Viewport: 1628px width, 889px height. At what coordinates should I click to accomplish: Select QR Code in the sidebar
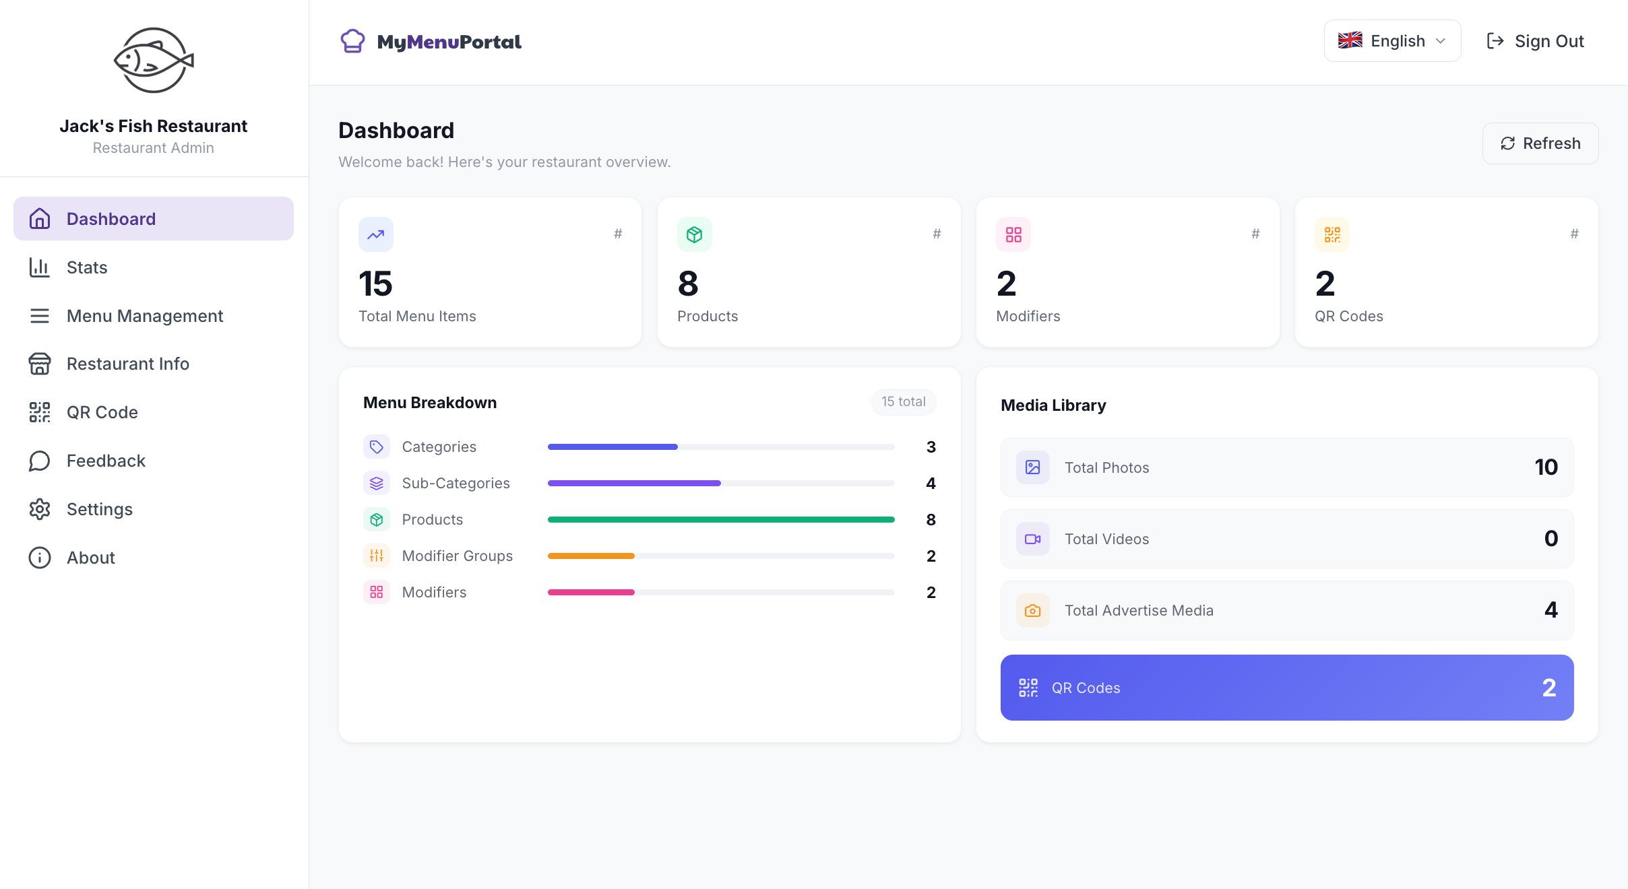154,412
